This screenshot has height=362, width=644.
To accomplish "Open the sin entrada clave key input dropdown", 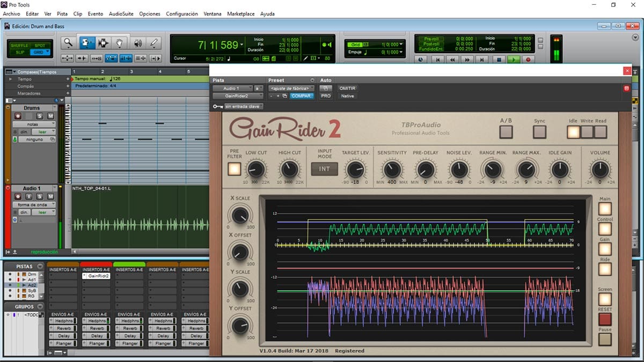I will pyautogui.click(x=244, y=107).
